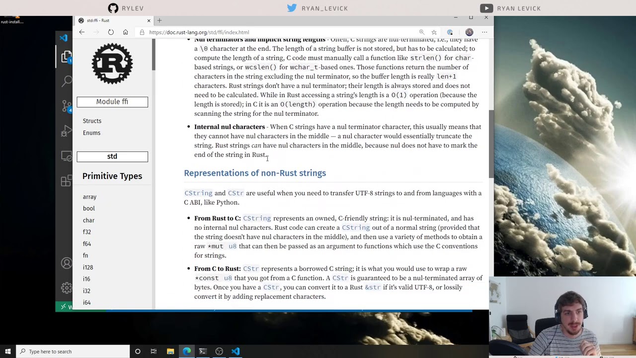Open VS Code Run and Debug view
The image size is (636, 358).
coord(67,131)
